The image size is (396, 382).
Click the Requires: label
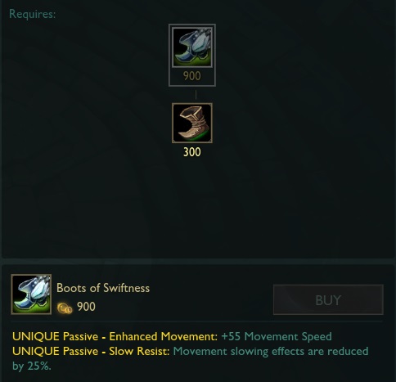[x=32, y=14]
